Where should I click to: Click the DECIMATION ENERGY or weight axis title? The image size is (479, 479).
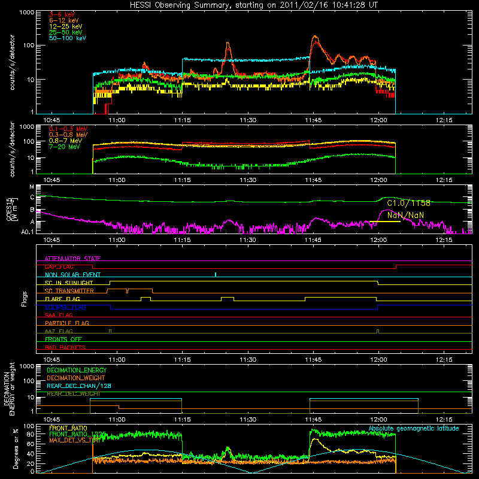point(9,389)
